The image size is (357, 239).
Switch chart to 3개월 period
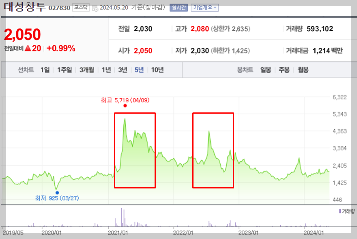[86, 70]
